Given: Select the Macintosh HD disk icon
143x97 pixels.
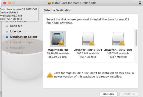Looking at the screenshot, I should point(58,39).
